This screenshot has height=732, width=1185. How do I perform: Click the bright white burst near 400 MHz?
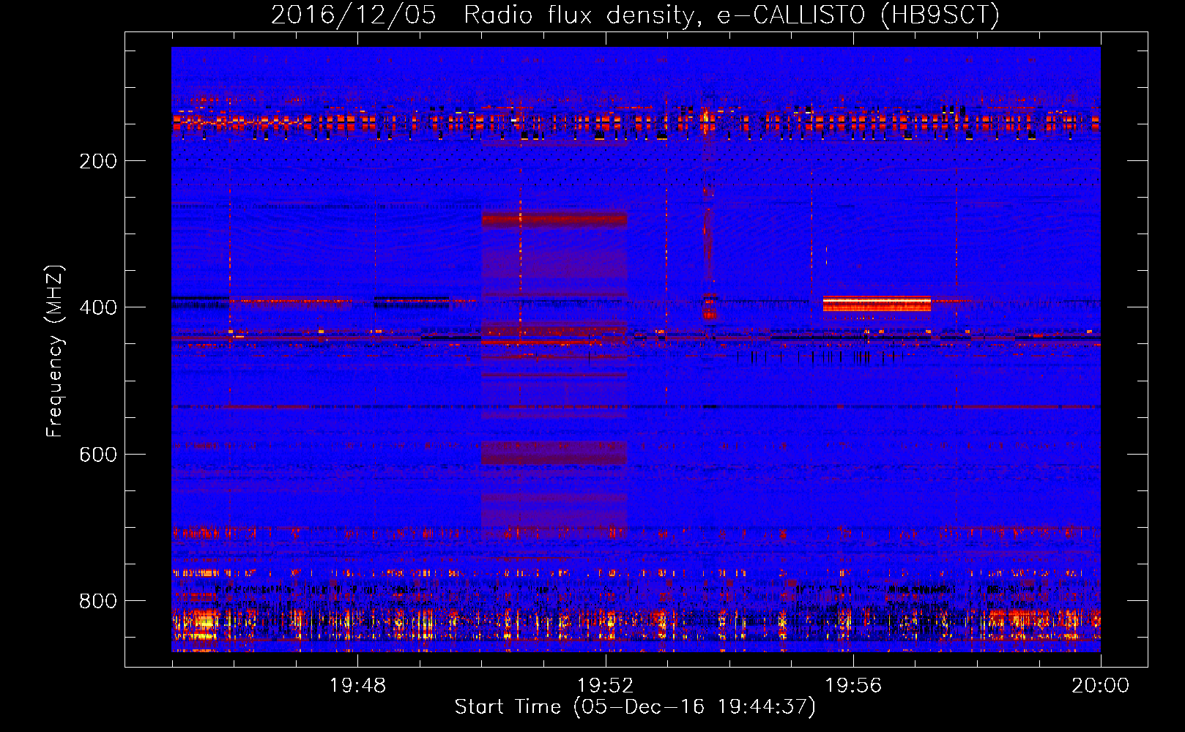pyautogui.click(x=877, y=304)
